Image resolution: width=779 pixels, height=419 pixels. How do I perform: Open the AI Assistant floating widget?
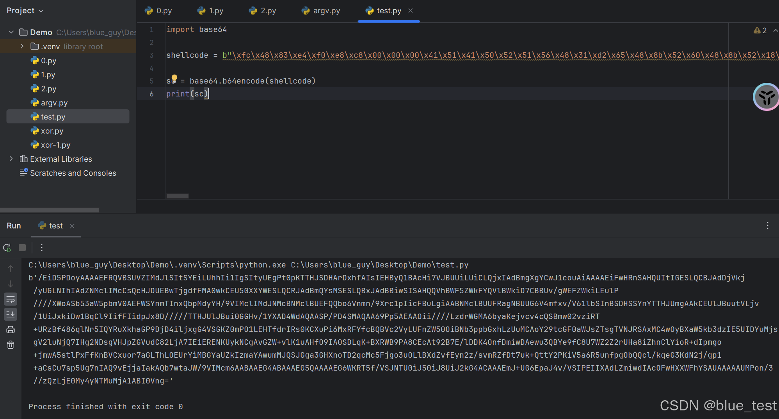coord(765,96)
